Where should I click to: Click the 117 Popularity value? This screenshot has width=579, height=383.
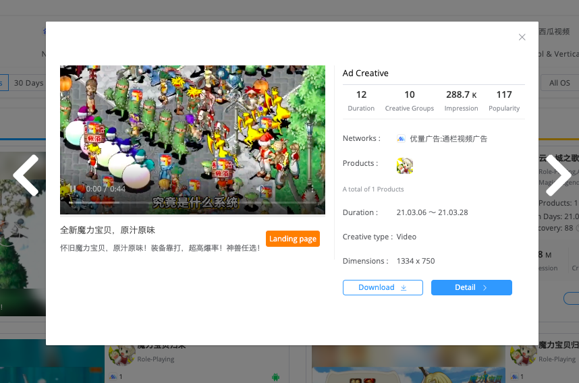pos(504,95)
